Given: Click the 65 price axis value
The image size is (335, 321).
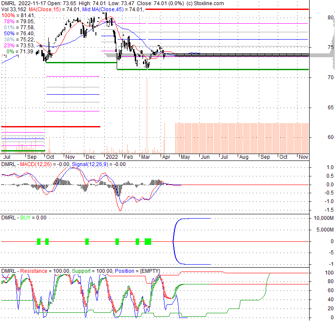Looking at the screenshot, I should point(331,107).
